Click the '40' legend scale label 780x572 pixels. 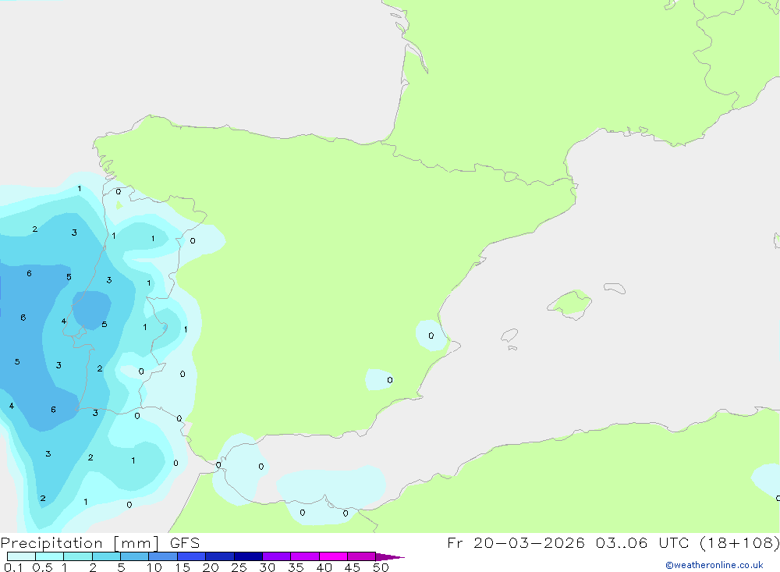click(x=324, y=567)
